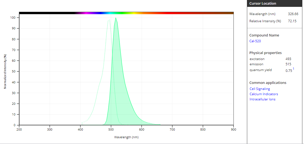Follow the Calcium Indicators link
The height and width of the screenshot is (144, 304).
(263, 94)
